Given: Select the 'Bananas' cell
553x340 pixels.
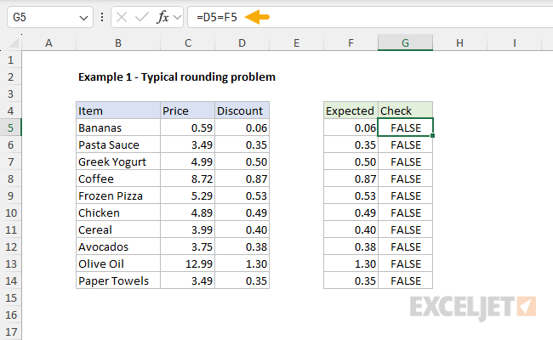Looking at the screenshot, I should [x=118, y=127].
